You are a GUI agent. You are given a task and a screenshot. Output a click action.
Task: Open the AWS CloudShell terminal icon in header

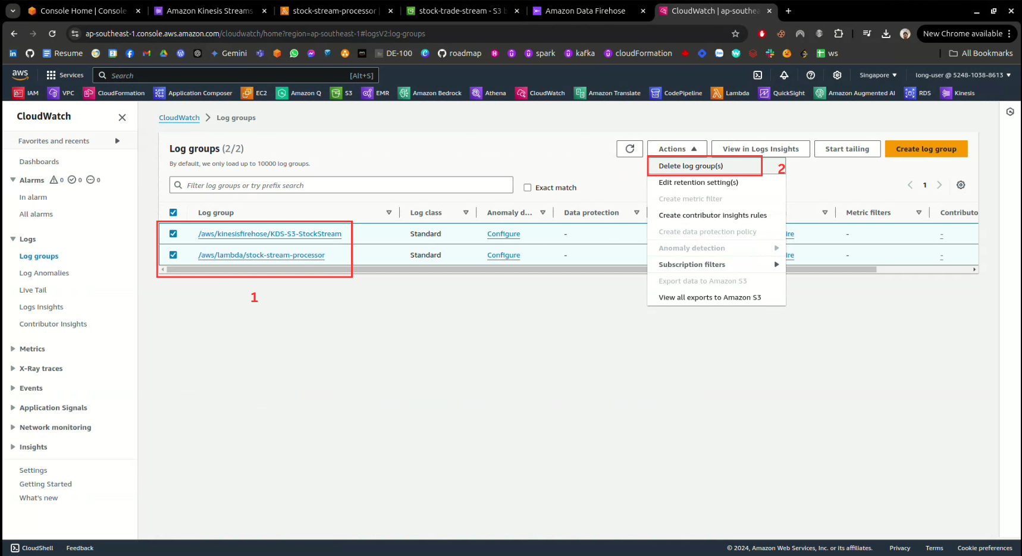[x=757, y=75]
